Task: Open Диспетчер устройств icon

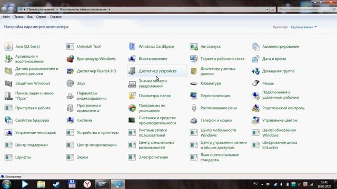Action: (x=132, y=71)
